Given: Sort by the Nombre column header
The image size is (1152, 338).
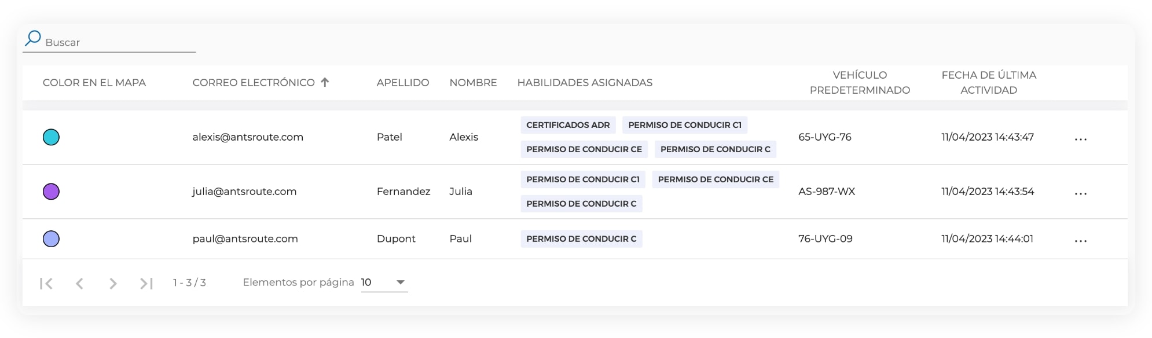Looking at the screenshot, I should point(473,83).
